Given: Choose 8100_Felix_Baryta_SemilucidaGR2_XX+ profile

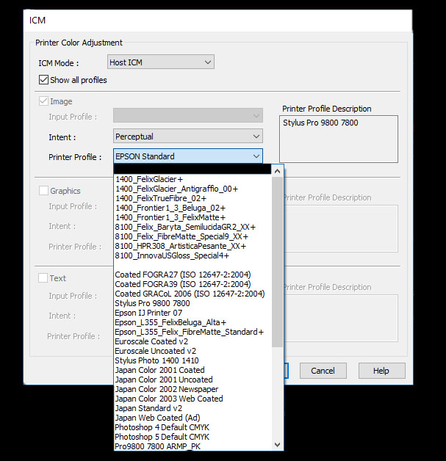Looking at the screenshot, I should (193, 227).
